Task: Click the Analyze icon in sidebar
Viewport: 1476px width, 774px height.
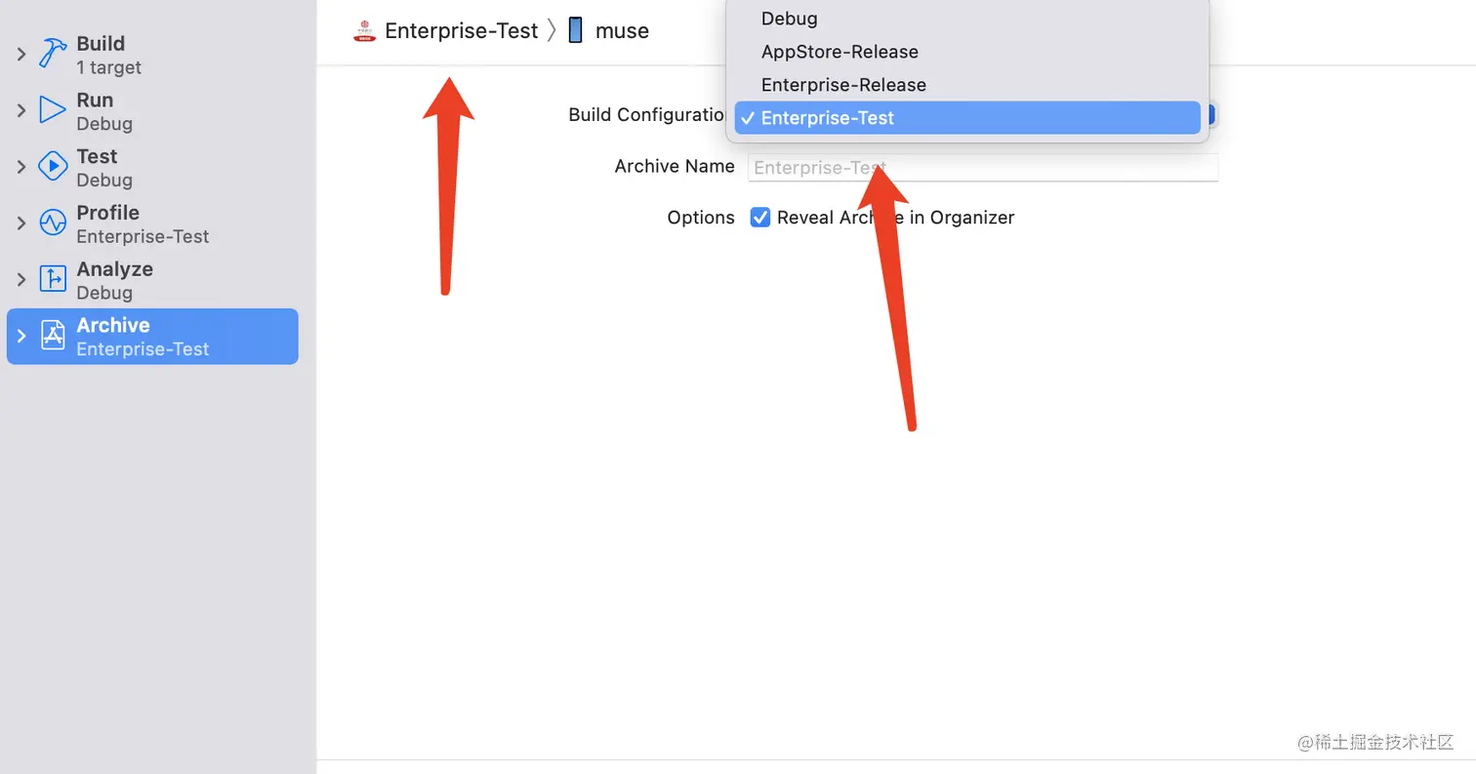Action: coord(53,279)
